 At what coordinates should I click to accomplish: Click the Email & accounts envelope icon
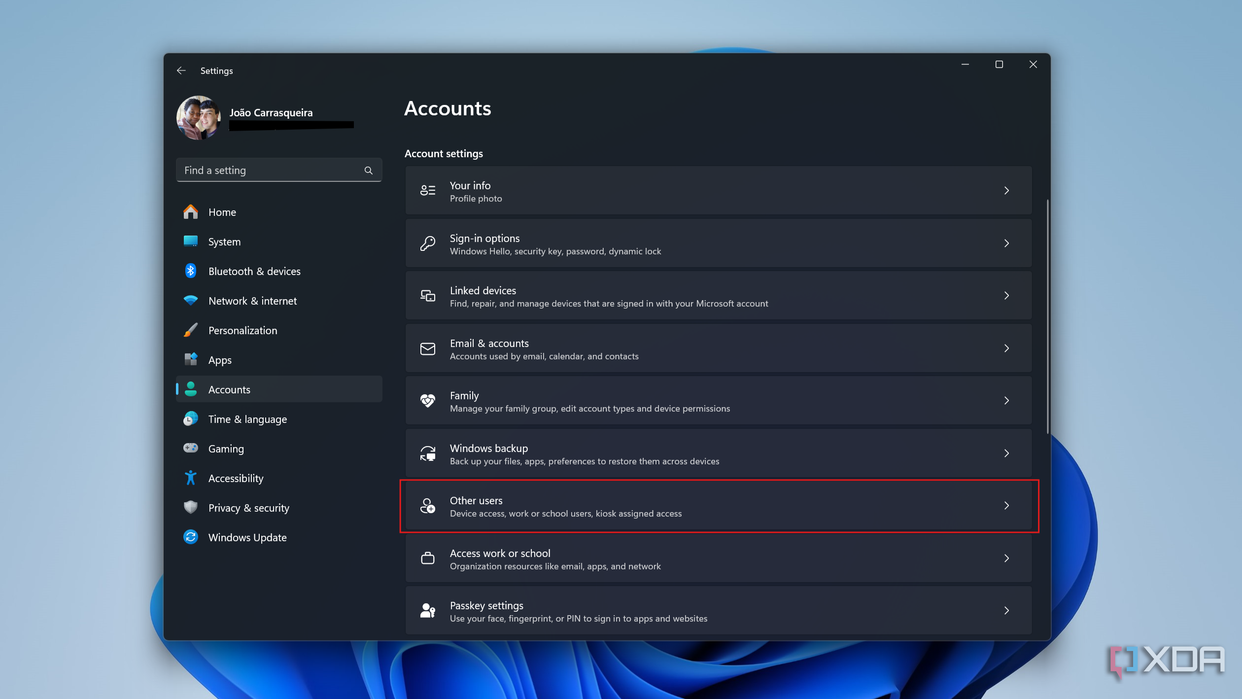428,348
